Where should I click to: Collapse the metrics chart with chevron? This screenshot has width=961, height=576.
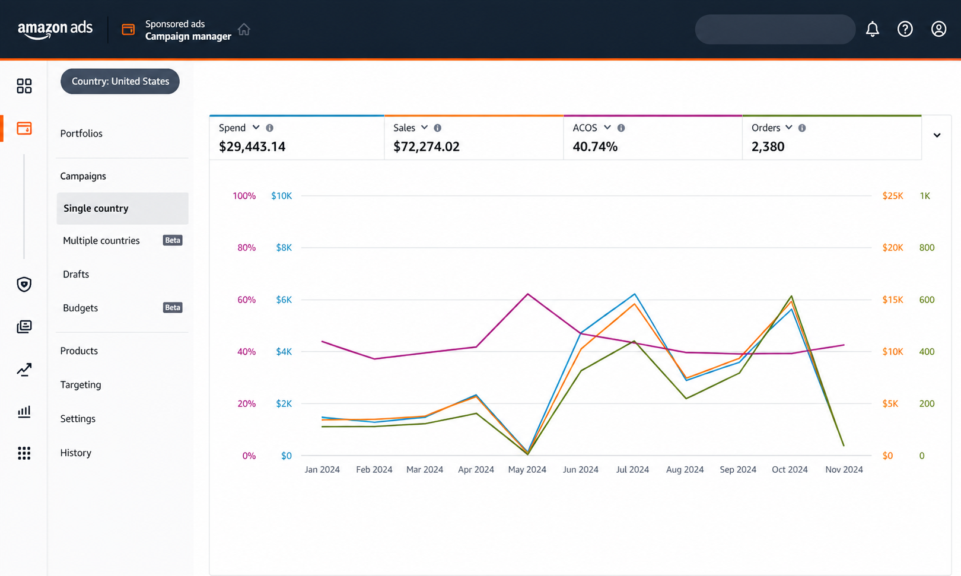(937, 135)
